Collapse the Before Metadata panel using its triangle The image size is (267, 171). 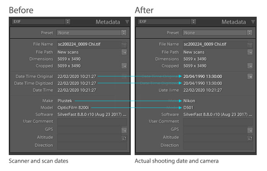(127, 22)
